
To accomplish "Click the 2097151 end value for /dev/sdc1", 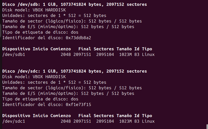I will (x=82, y=121).
